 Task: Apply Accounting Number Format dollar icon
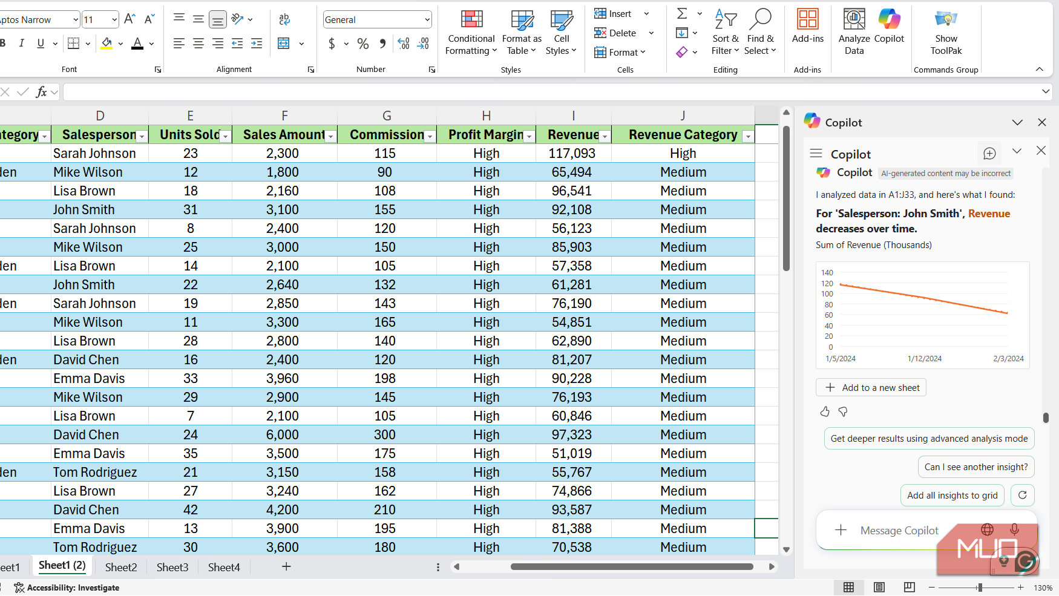[332, 44]
